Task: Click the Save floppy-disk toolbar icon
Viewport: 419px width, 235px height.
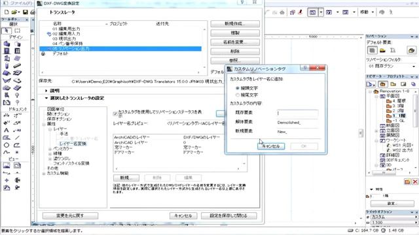Action: point(25,12)
